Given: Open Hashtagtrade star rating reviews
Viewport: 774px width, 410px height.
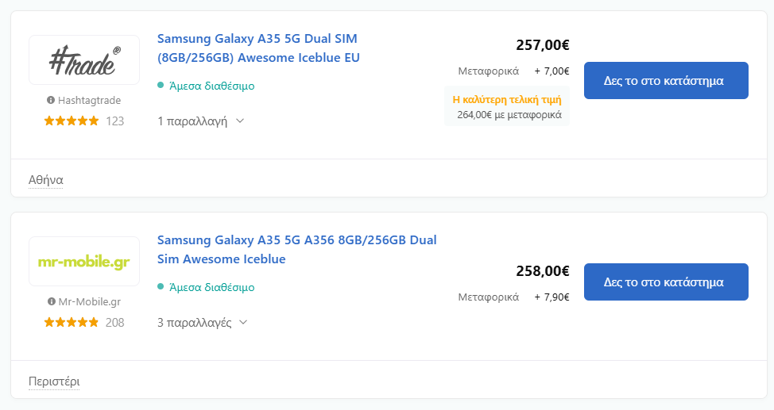Looking at the screenshot, I should 84,121.
